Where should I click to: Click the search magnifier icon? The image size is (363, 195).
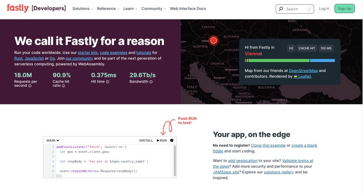[281, 9]
